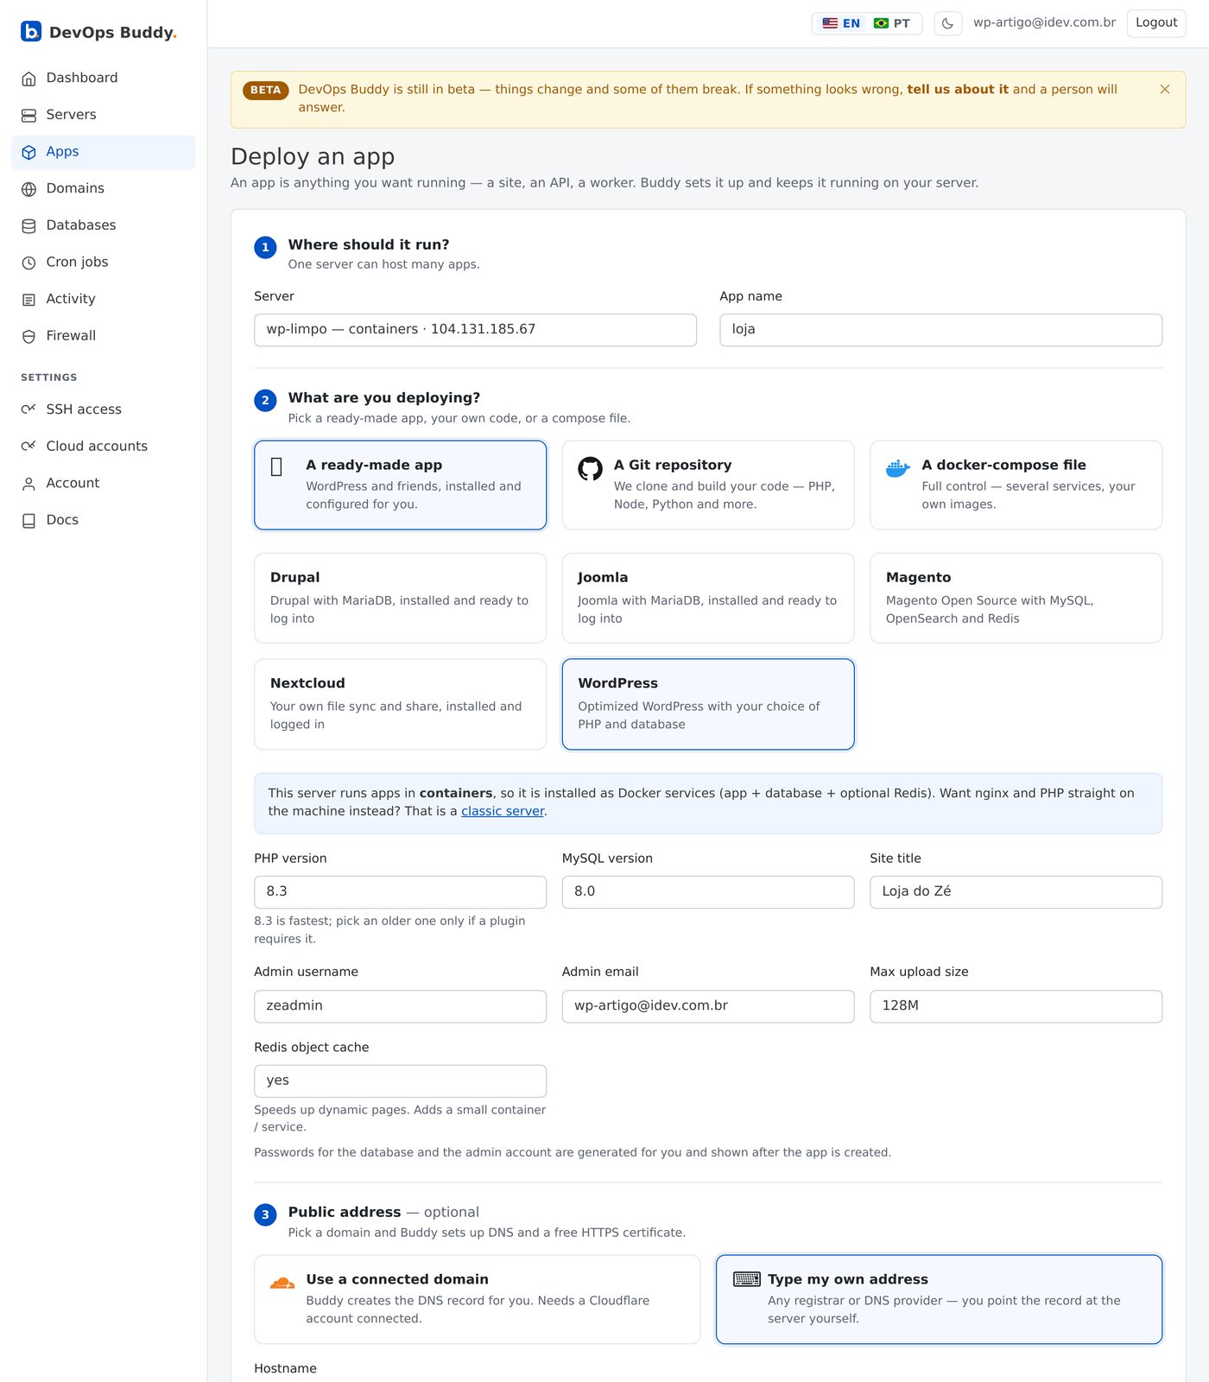
Task: Click the Account person icon in sidebar
Action: [x=28, y=484]
